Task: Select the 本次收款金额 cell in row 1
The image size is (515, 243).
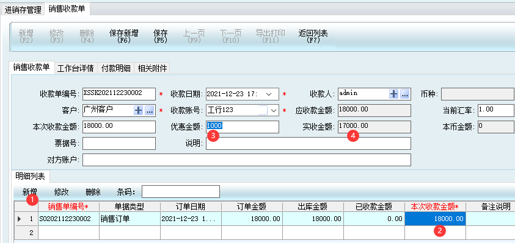Action: click(x=435, y=219)
